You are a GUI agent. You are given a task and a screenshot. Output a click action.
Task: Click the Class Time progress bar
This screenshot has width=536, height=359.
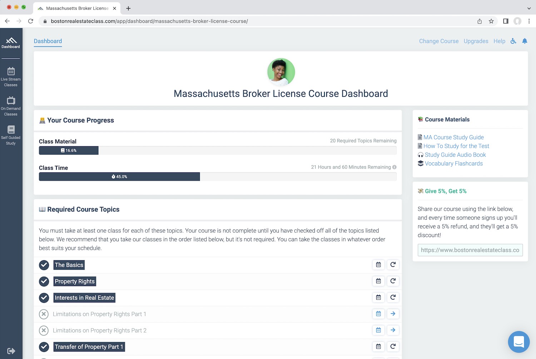217,177
